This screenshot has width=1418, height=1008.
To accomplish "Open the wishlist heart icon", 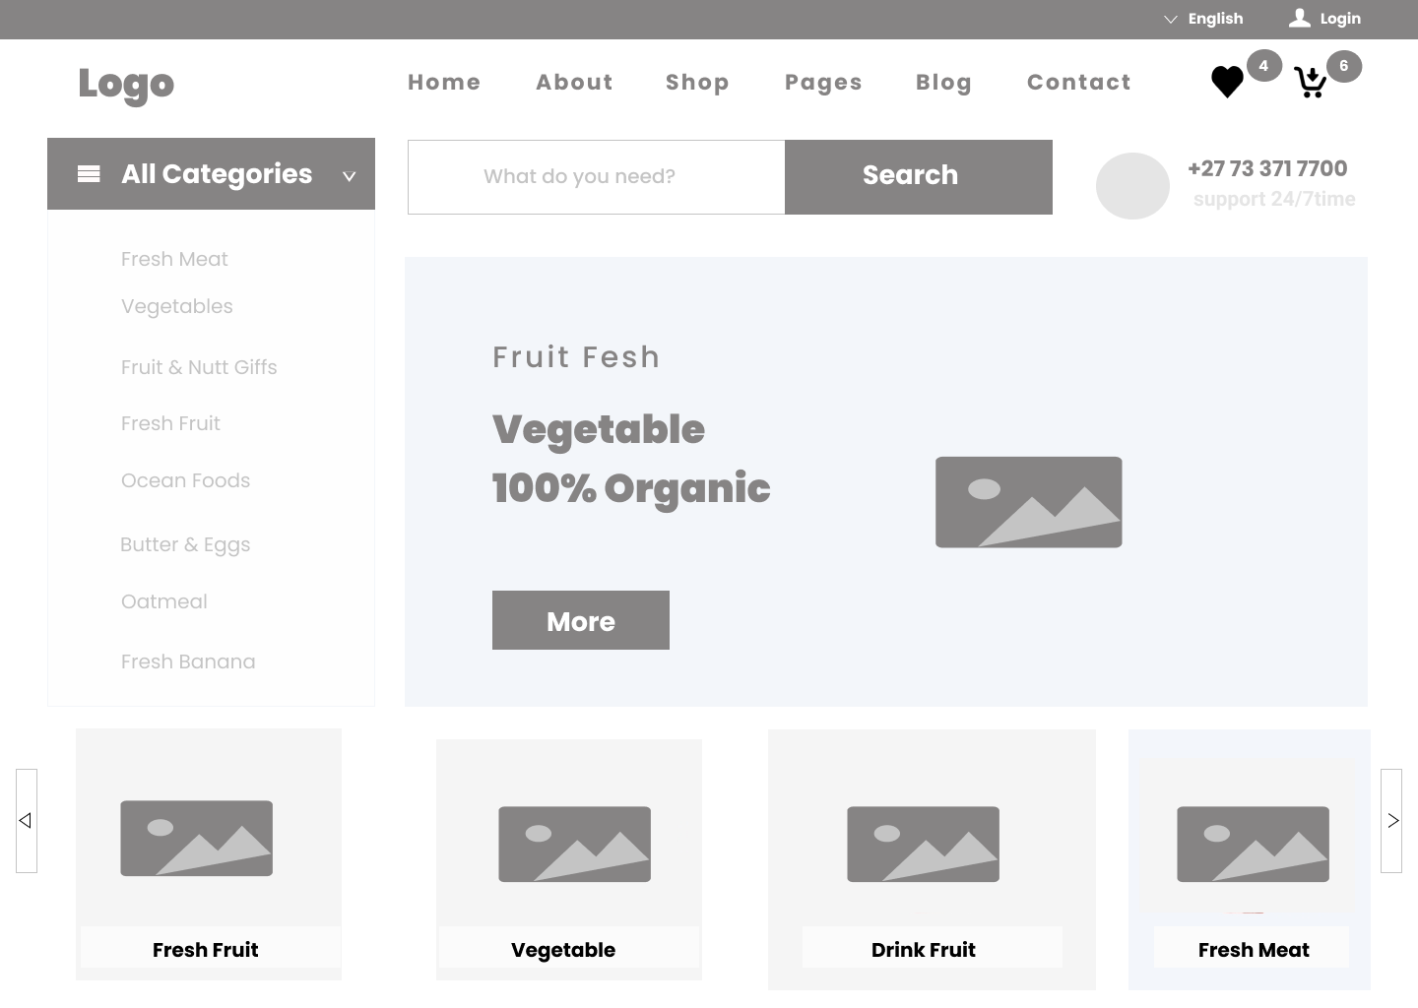I will pyautogui.click(x=1227, y=82).
